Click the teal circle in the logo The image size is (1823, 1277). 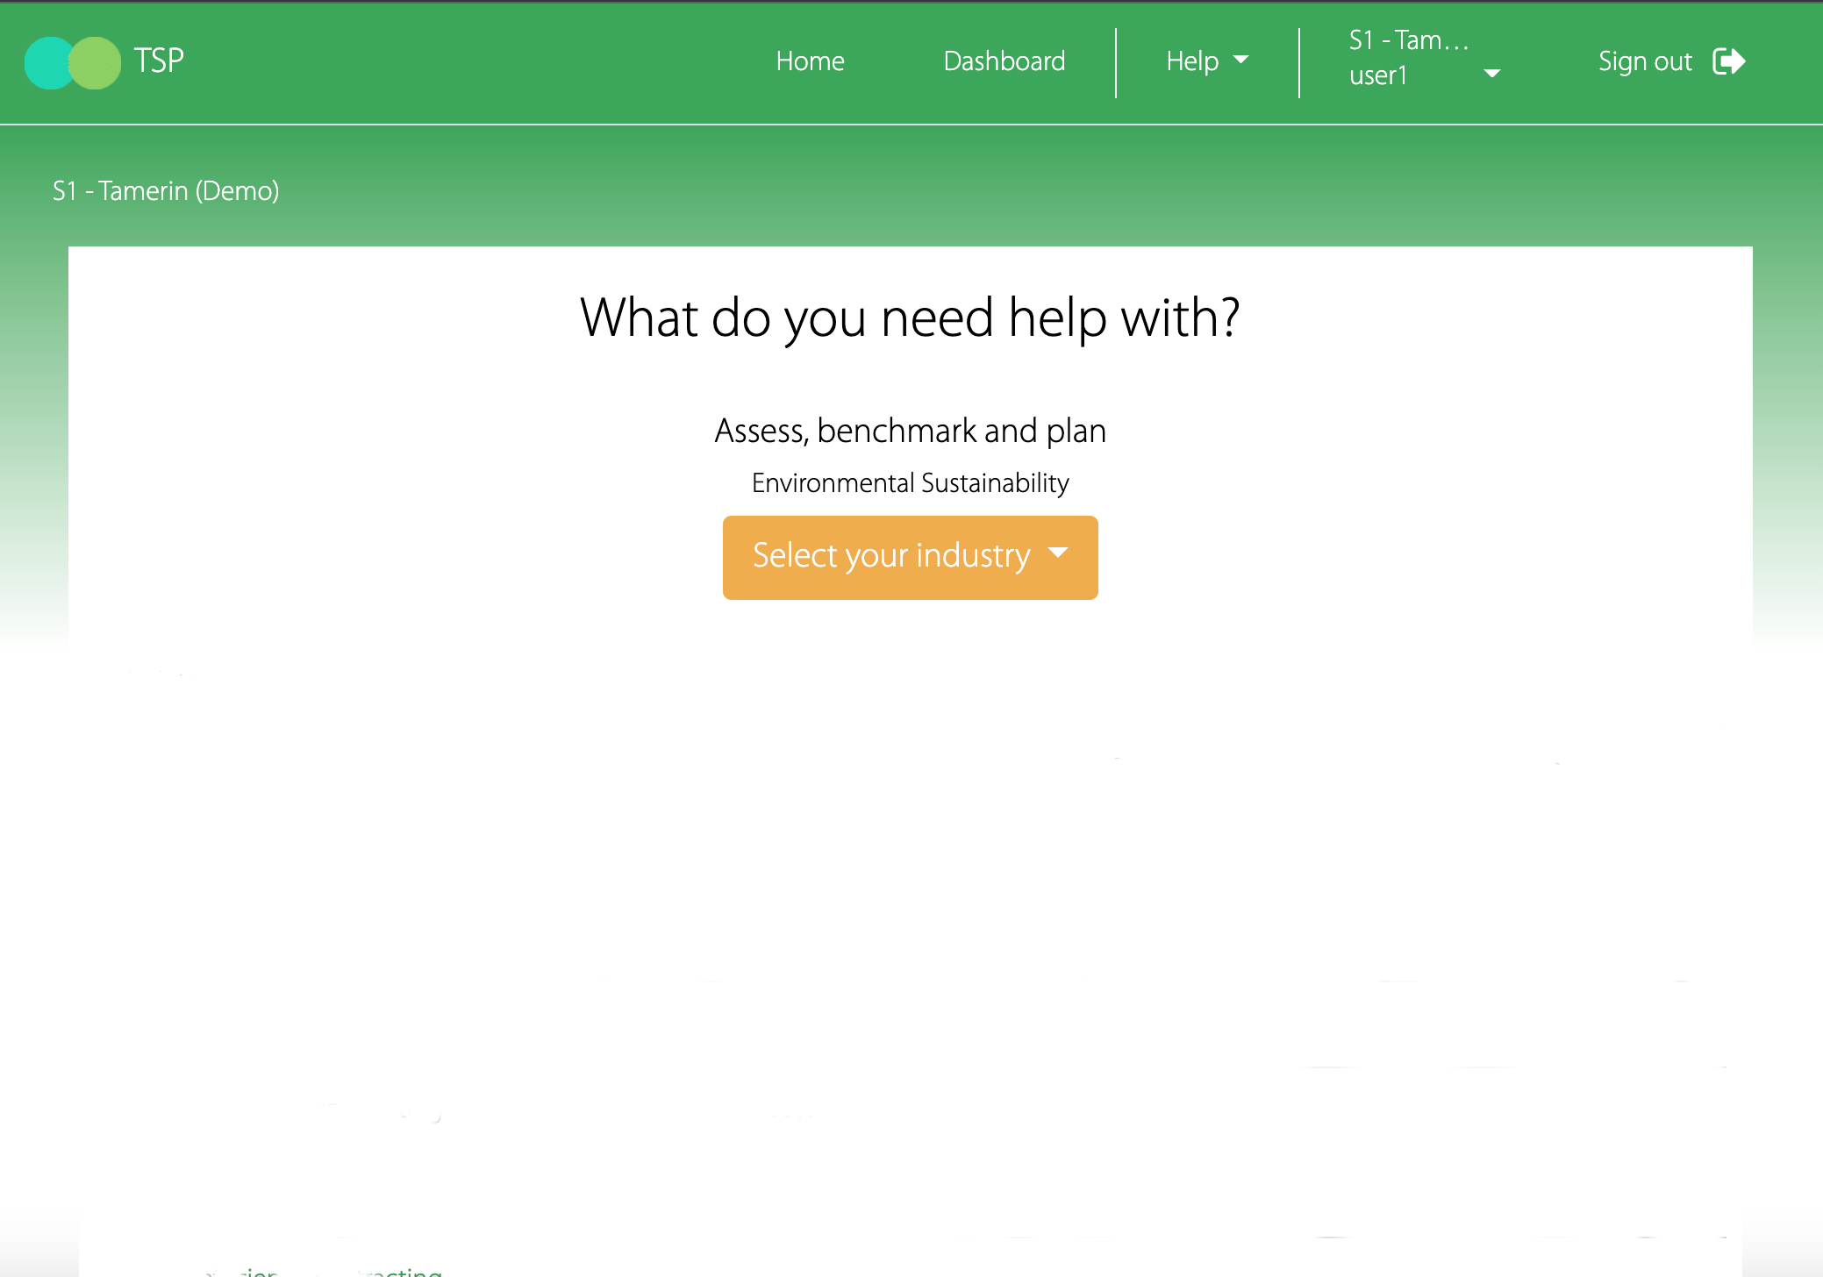(x=46, y=63)
